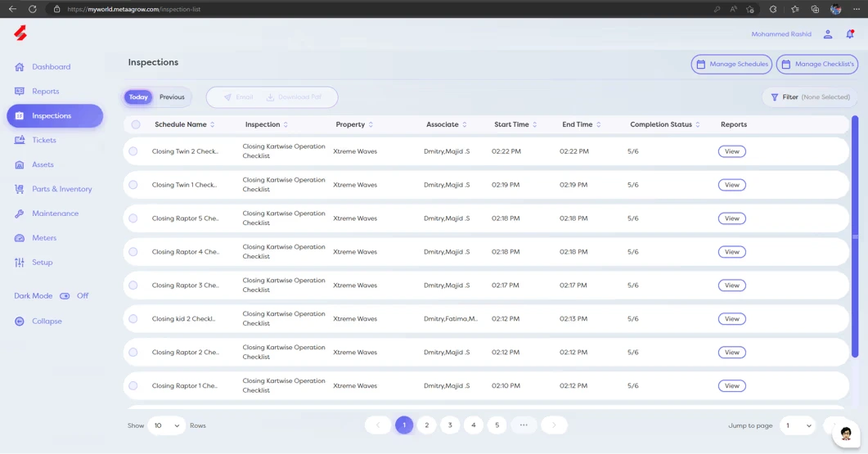Open the chat support avatar
868x454 pixels.
tap(846, 434)
